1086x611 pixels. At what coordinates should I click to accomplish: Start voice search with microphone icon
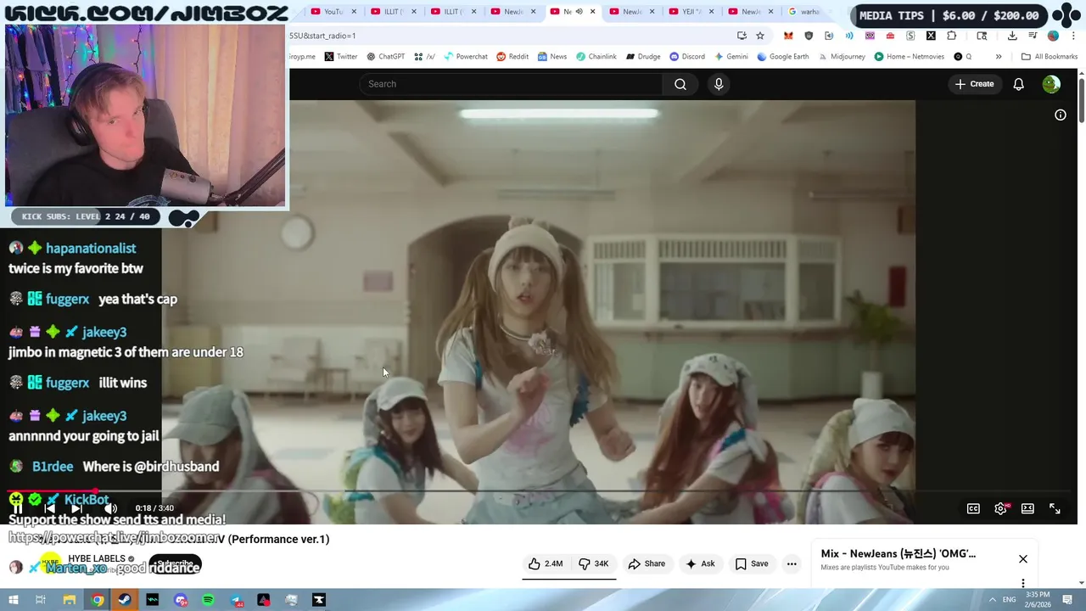pyautogui.click(x=719, y=84)
